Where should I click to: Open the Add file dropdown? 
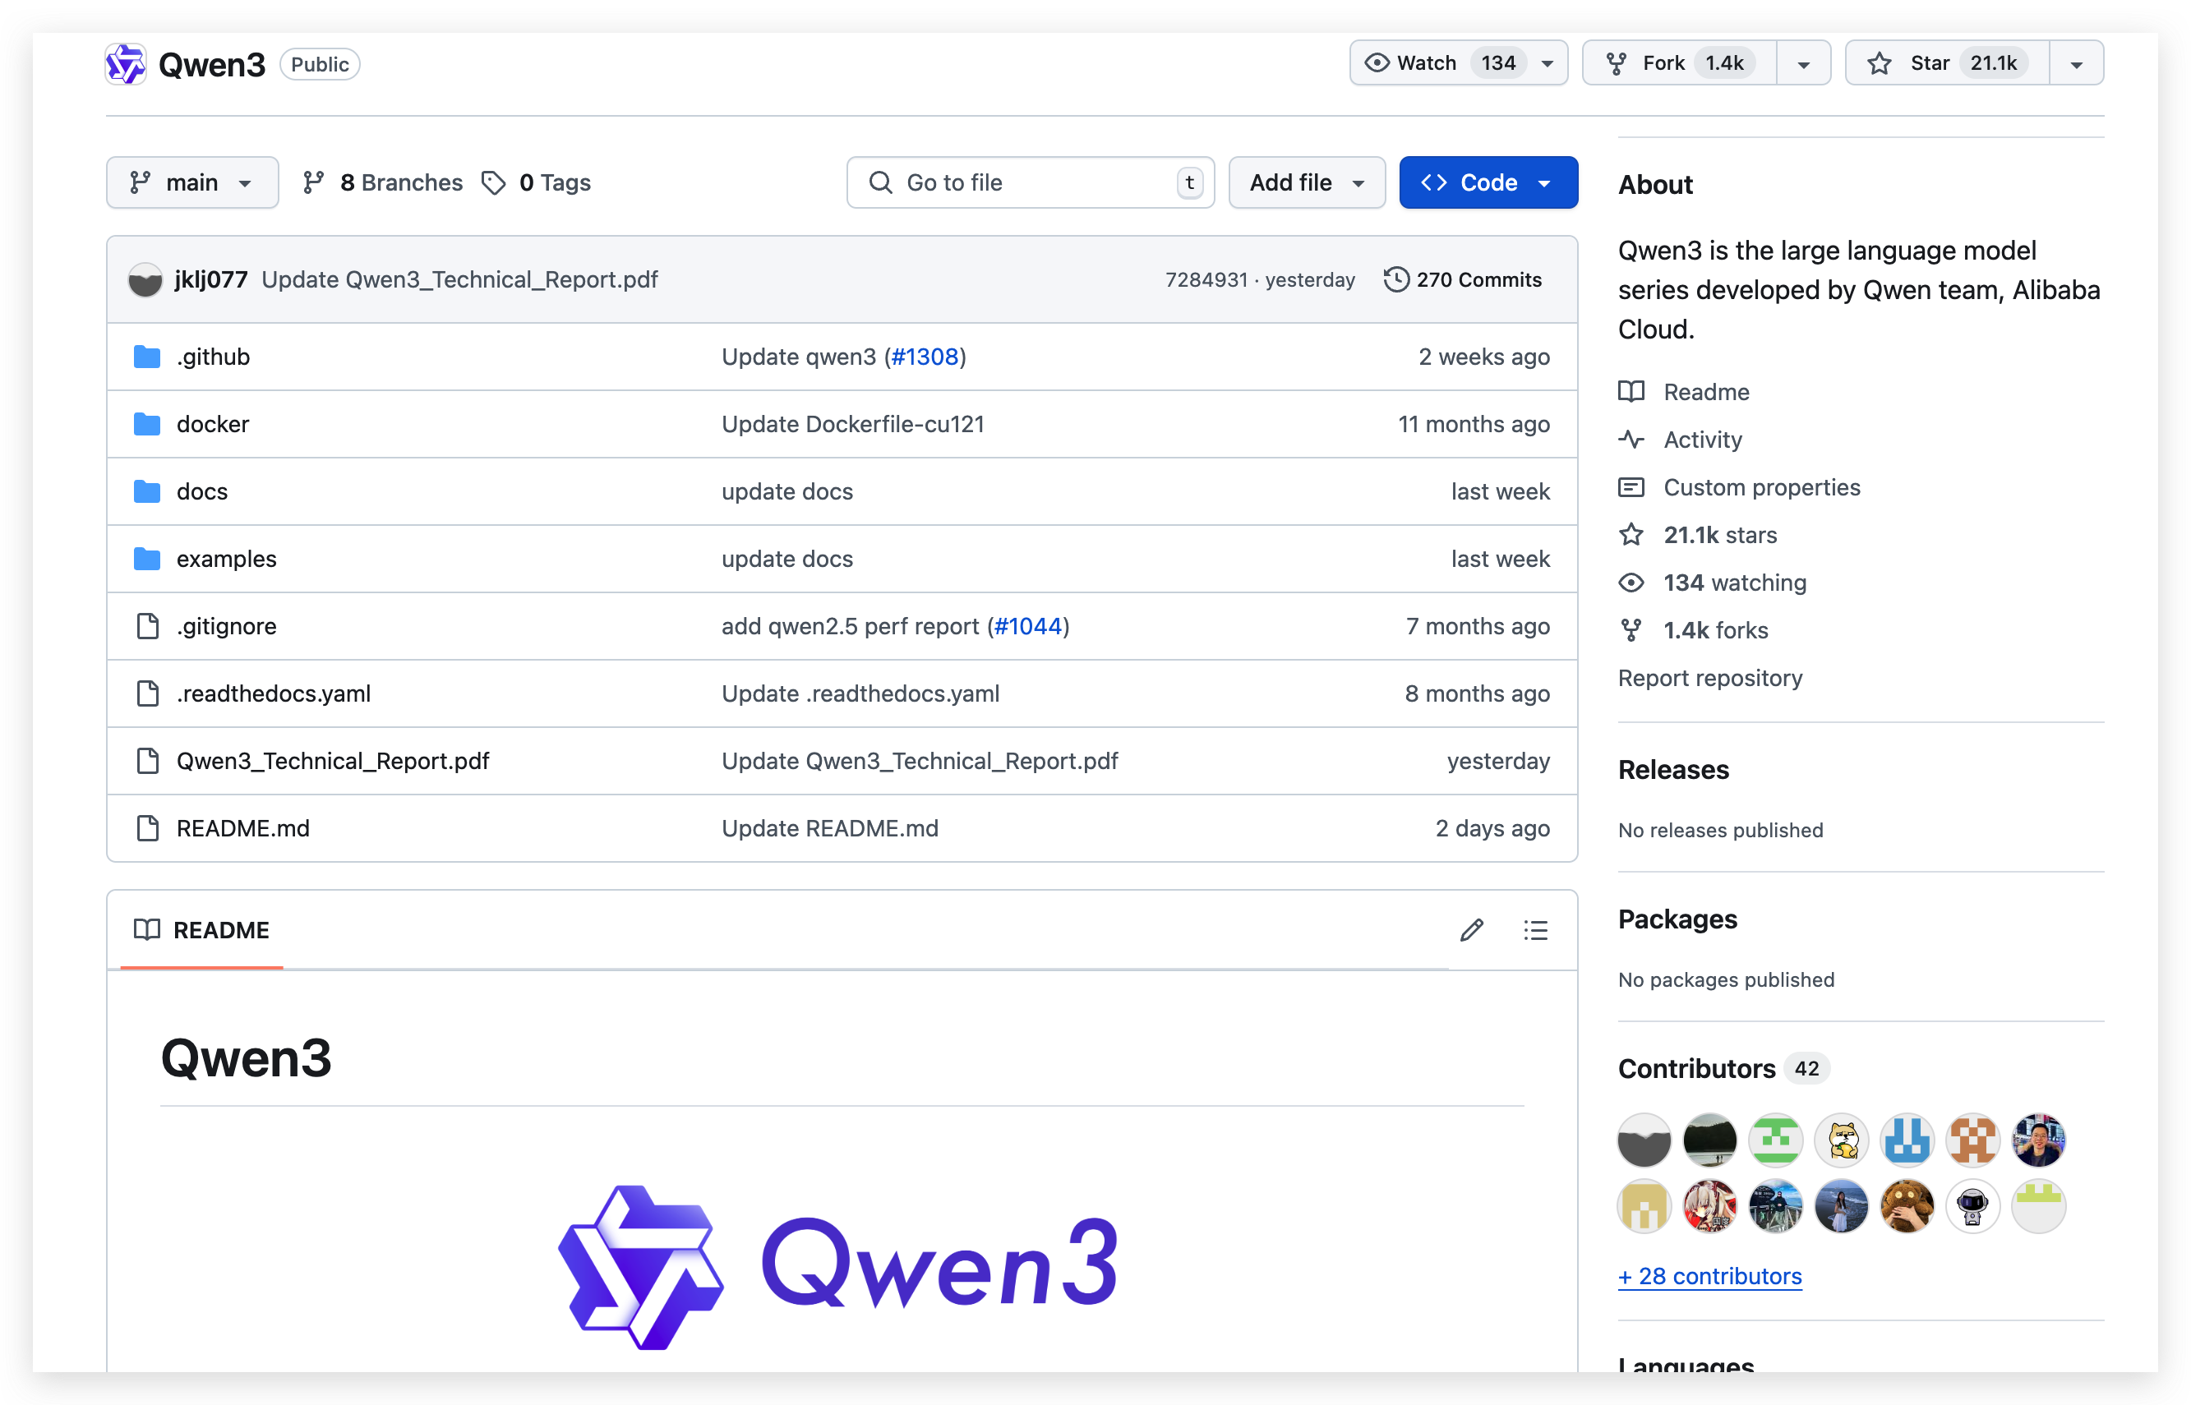click(1307, 183)
